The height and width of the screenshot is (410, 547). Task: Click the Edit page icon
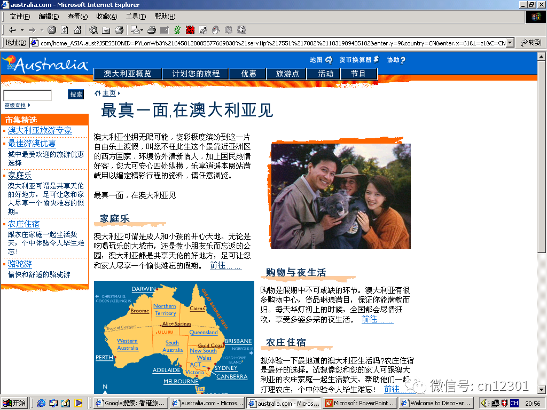[165, 30]
